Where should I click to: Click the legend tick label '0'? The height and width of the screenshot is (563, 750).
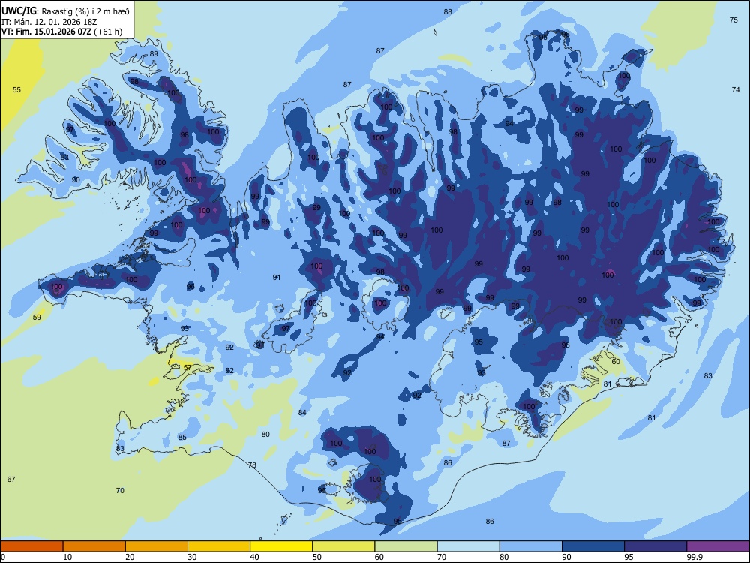(x=3, y=557)
